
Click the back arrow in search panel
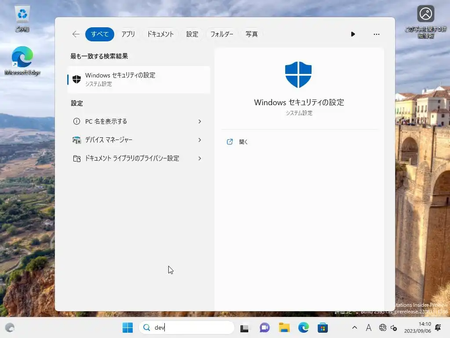tap(76, 34)
